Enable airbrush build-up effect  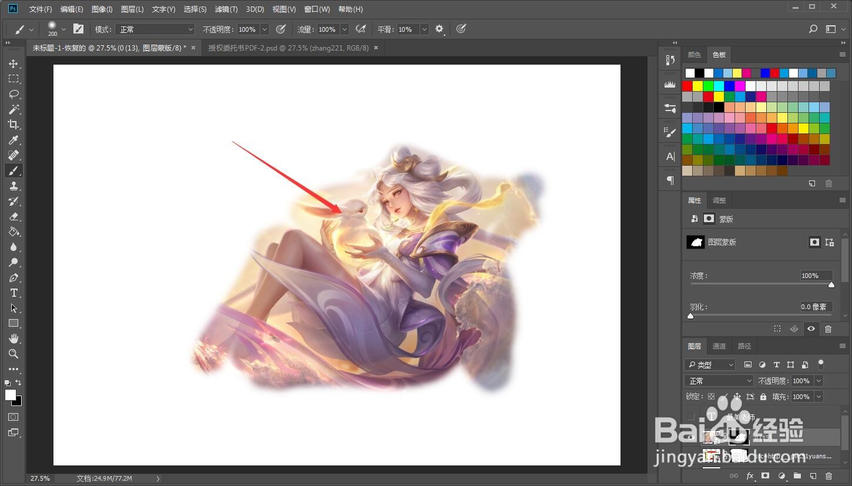(361, 29)
